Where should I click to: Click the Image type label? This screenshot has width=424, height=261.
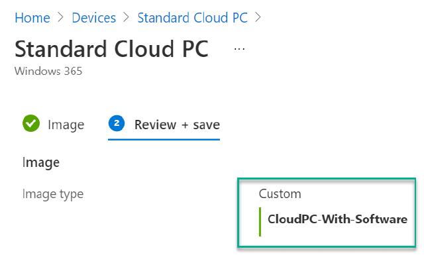[x=53, y=194]
